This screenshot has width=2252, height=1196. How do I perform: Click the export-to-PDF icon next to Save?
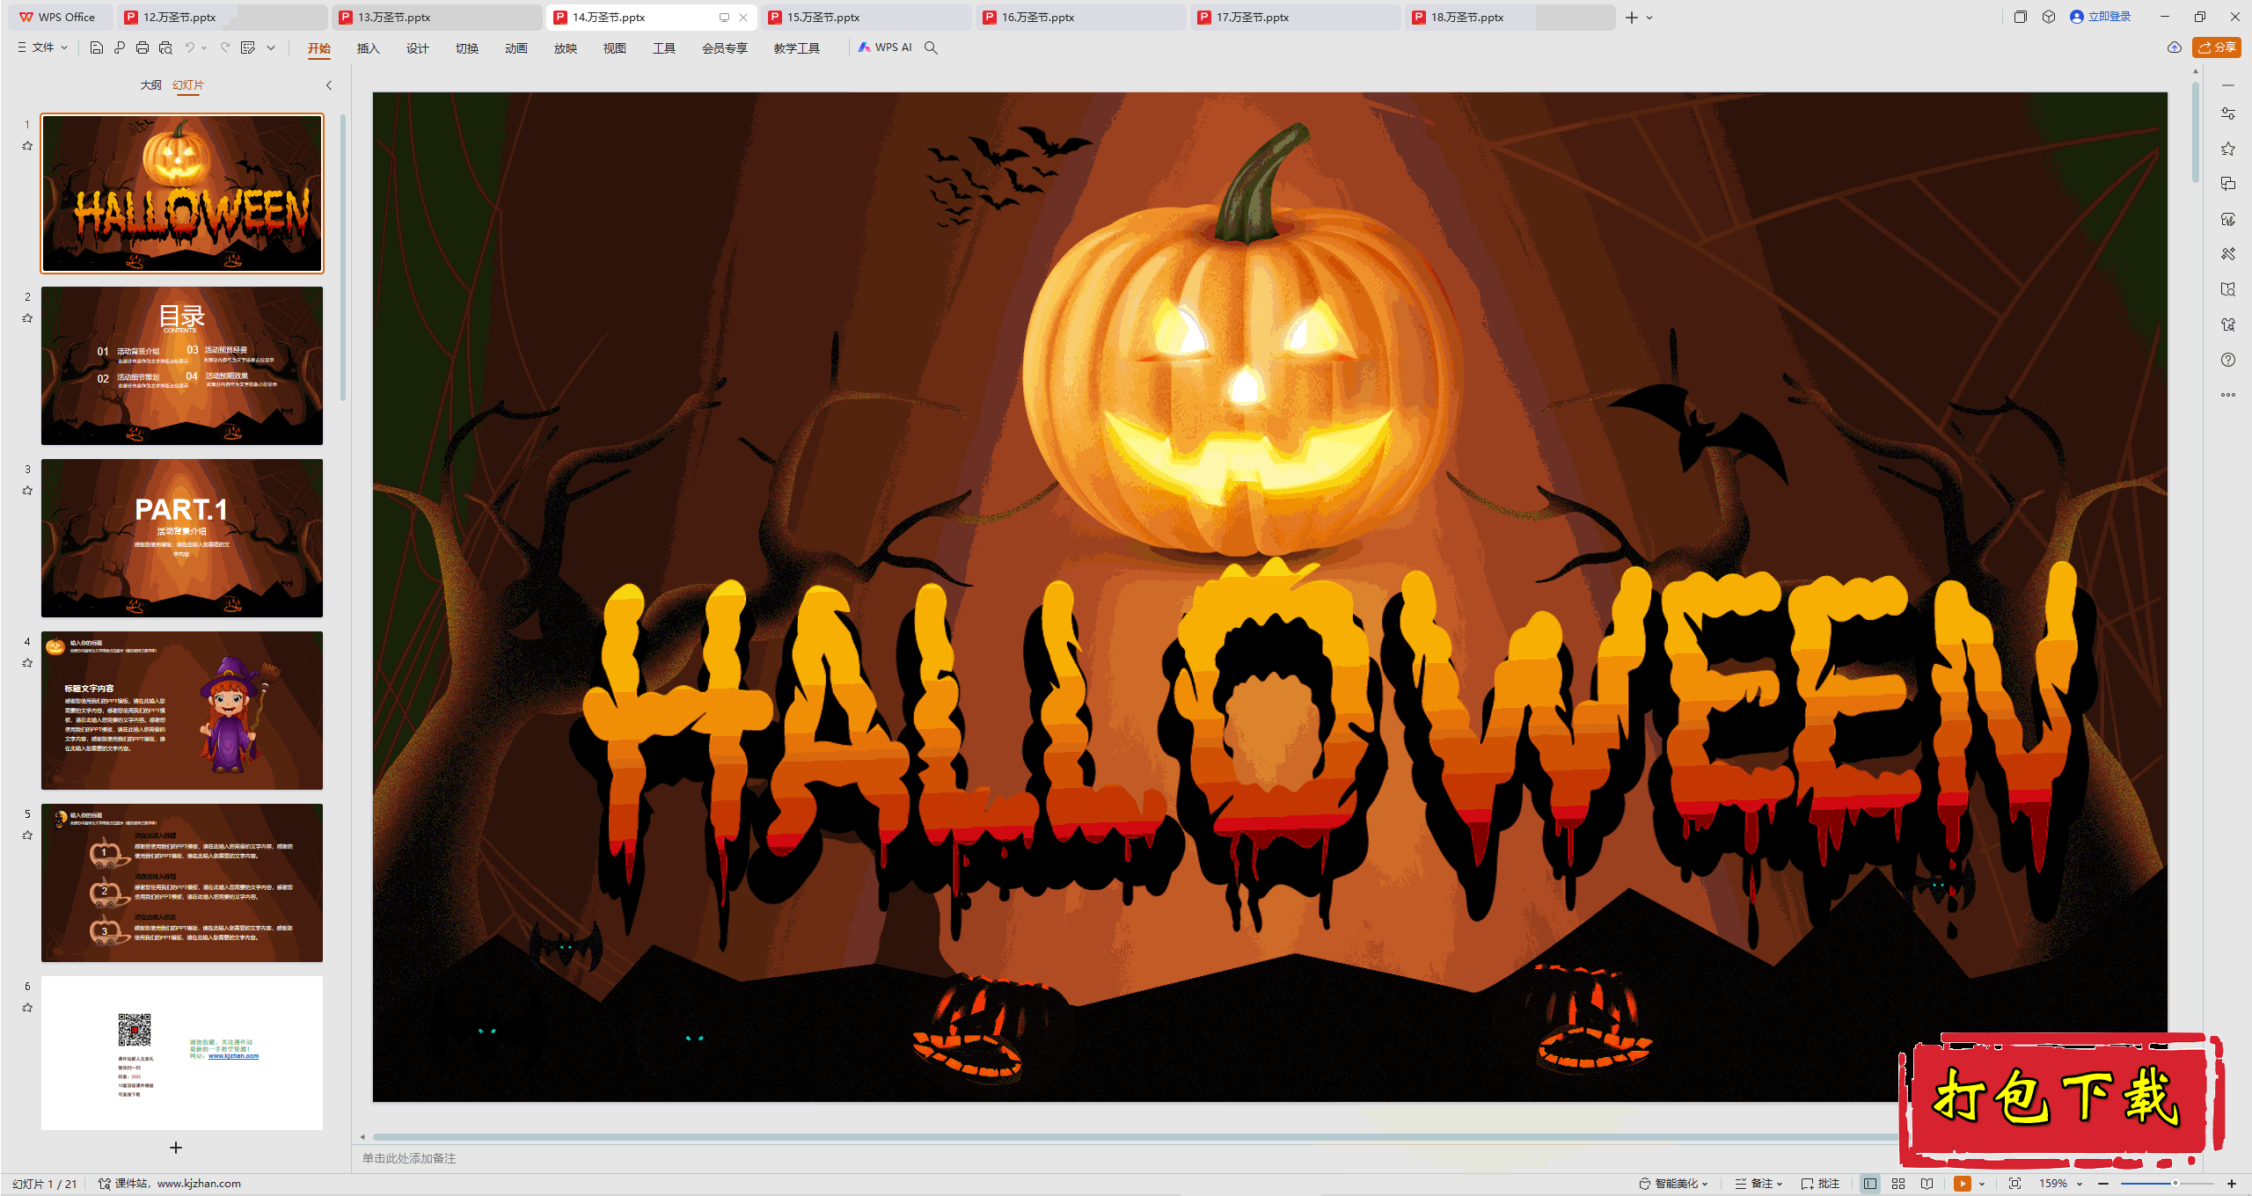click(120, 47)
